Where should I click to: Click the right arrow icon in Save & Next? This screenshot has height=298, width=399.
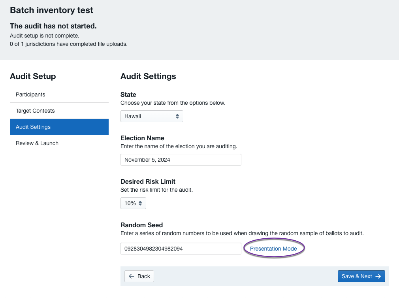[x=378, y=276]
